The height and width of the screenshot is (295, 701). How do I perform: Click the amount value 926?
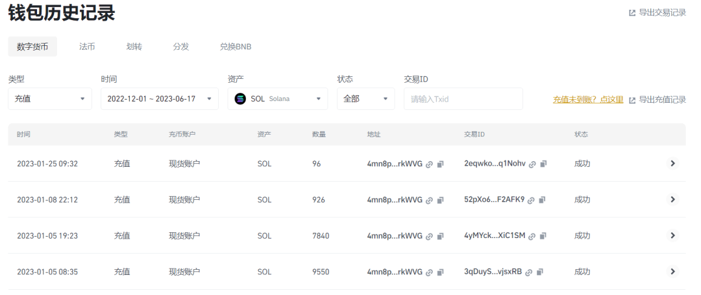(319, 200)
